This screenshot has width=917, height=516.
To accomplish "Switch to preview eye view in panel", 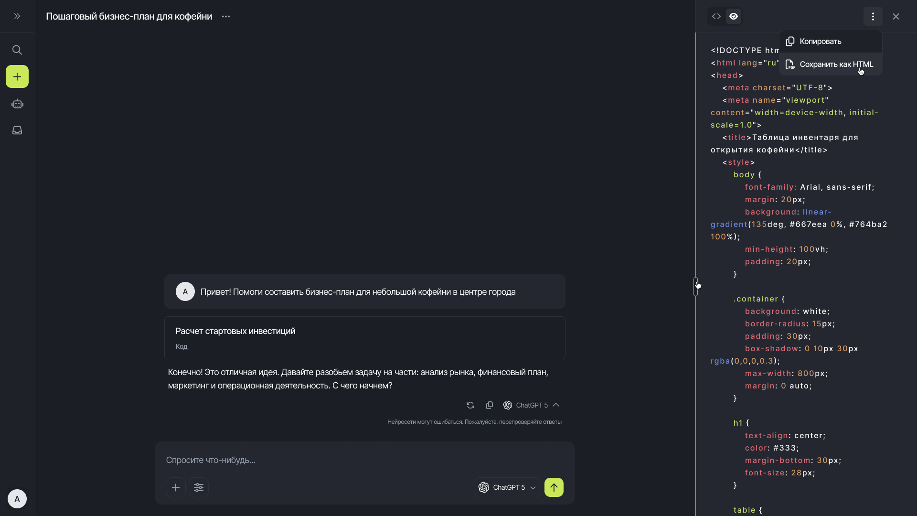I will 734,16.
